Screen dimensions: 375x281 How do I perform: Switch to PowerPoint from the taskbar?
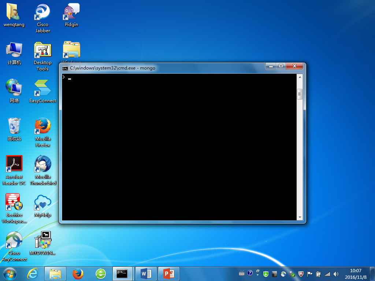[168, 274]
